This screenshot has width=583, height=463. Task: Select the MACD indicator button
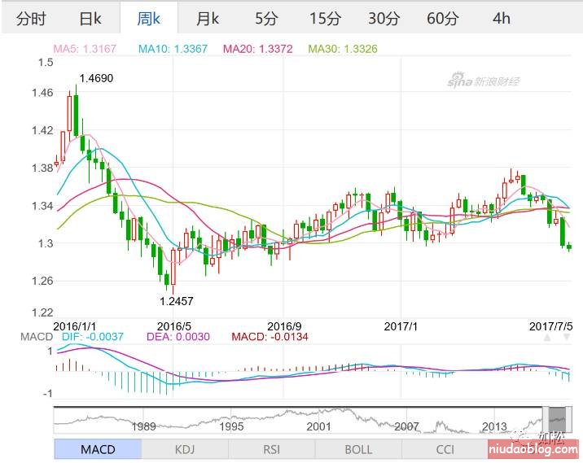98,449
